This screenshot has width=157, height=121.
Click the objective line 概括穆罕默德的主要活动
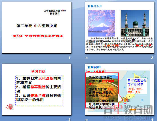click(39, 89)
